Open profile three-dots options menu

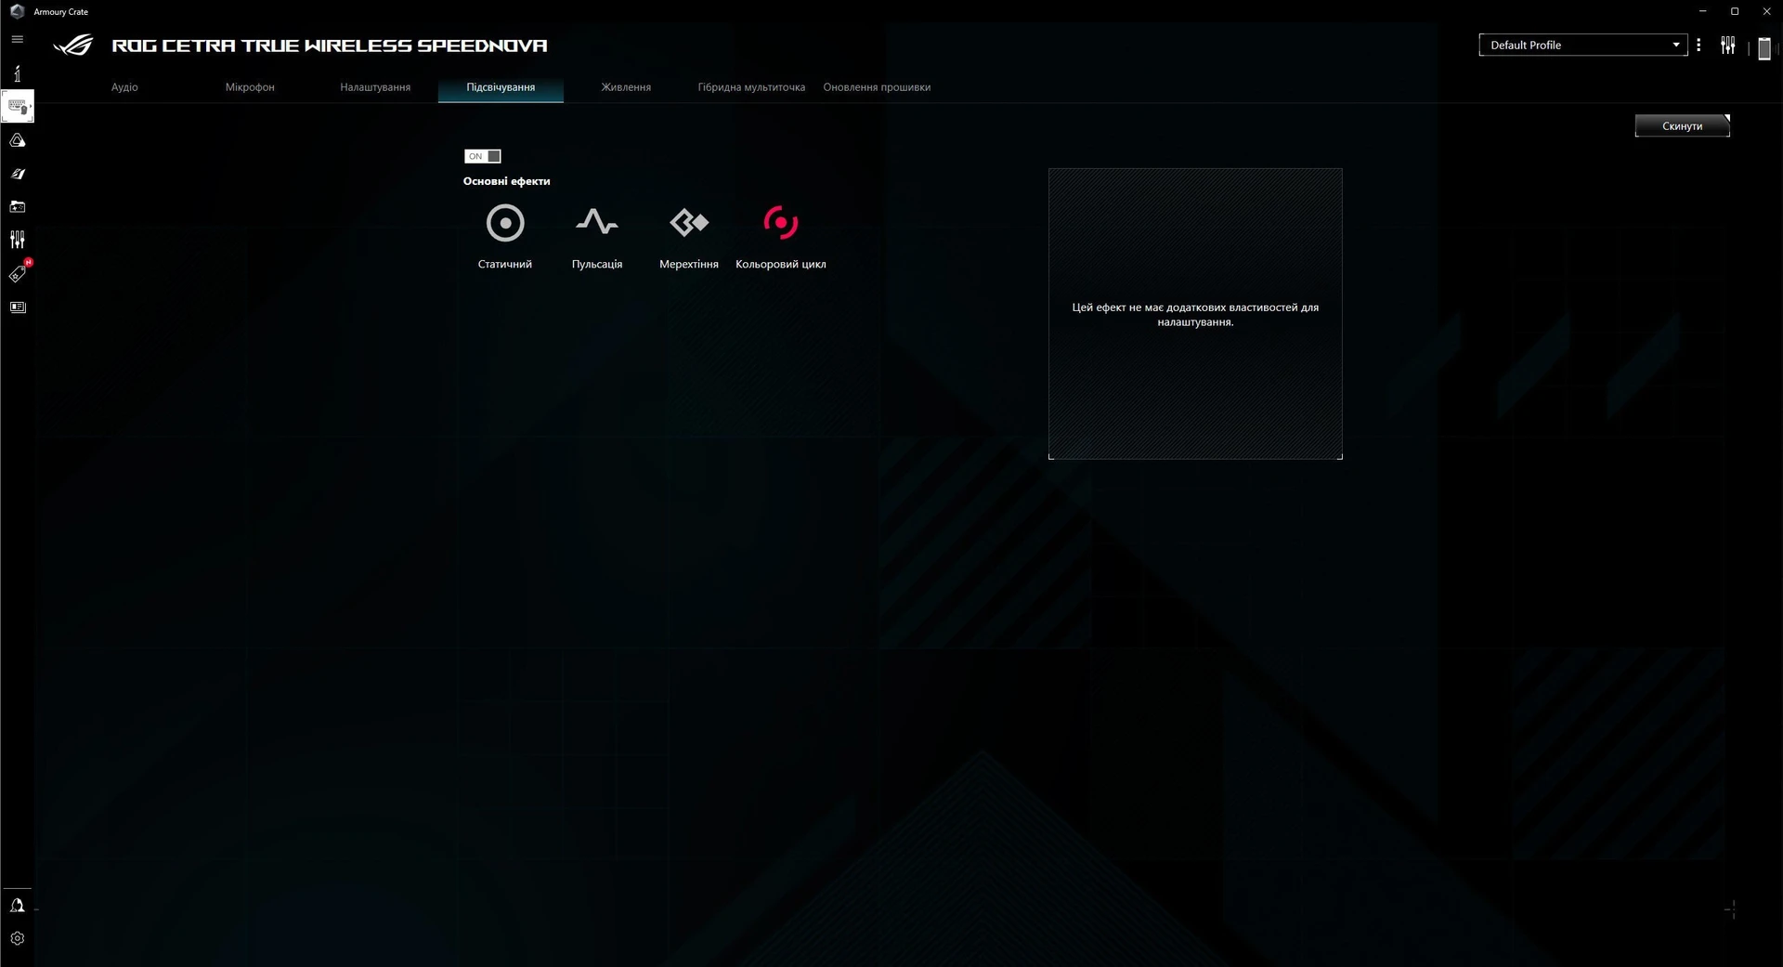[1698, 45]
